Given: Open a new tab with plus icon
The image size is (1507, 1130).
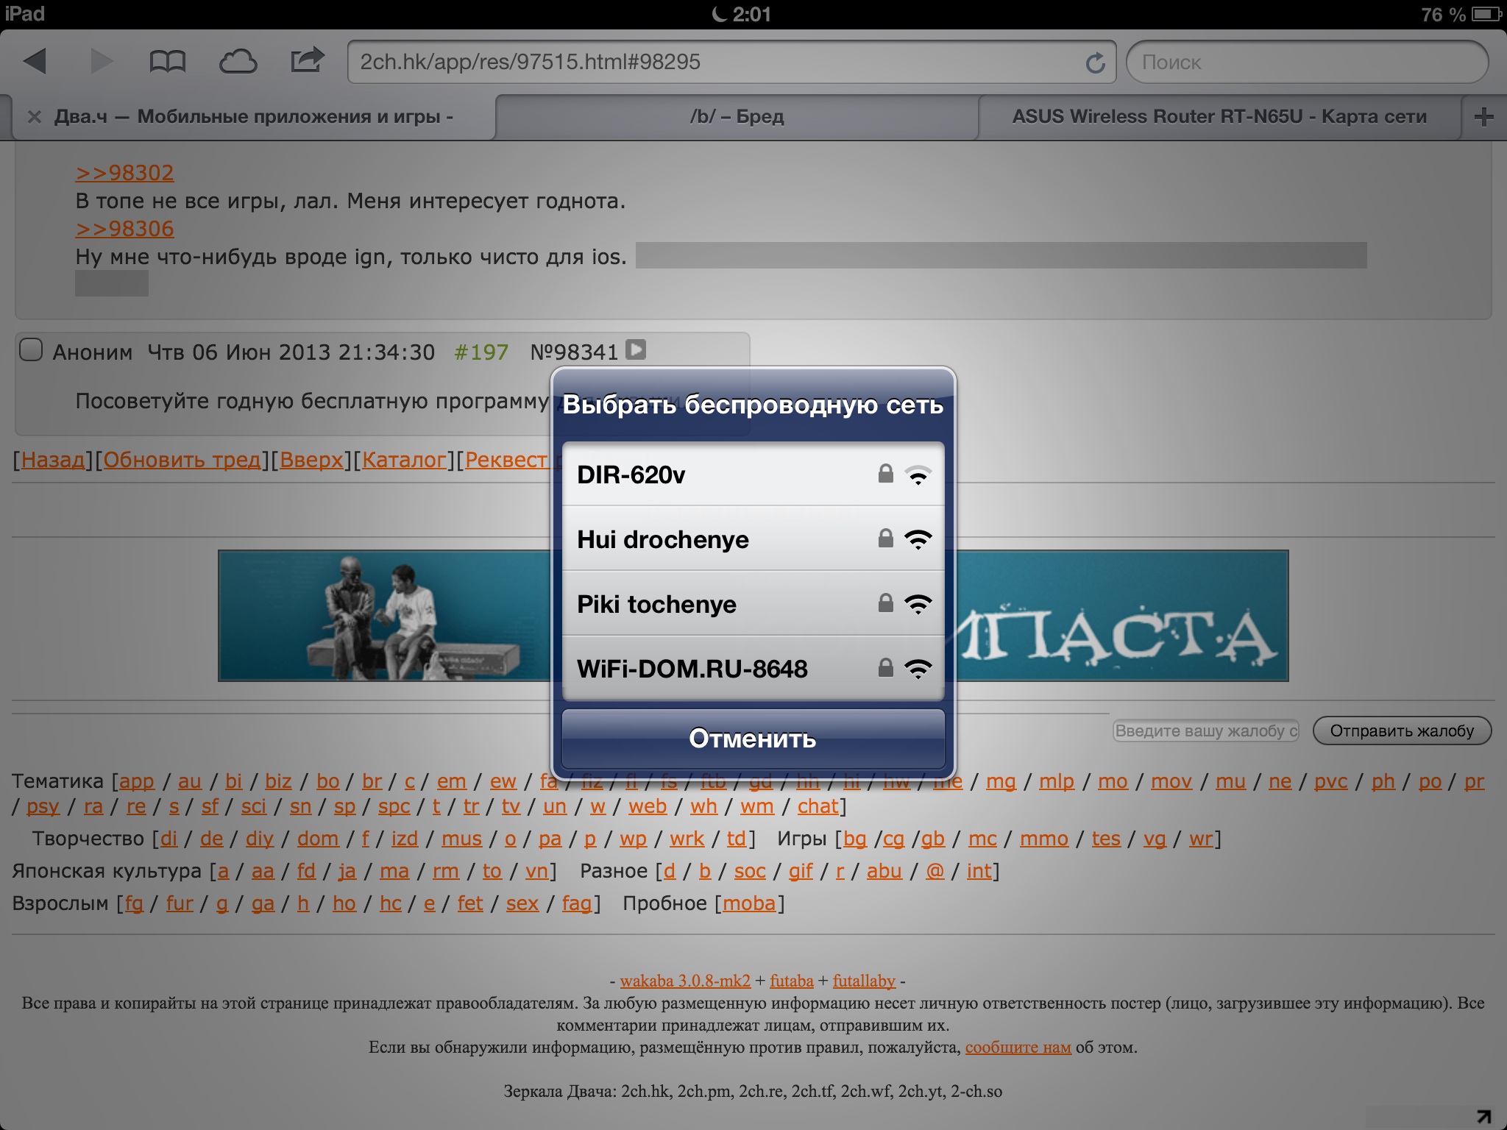Looking at the screenshot, I should pyautogui.click(x=1484, y=116).
